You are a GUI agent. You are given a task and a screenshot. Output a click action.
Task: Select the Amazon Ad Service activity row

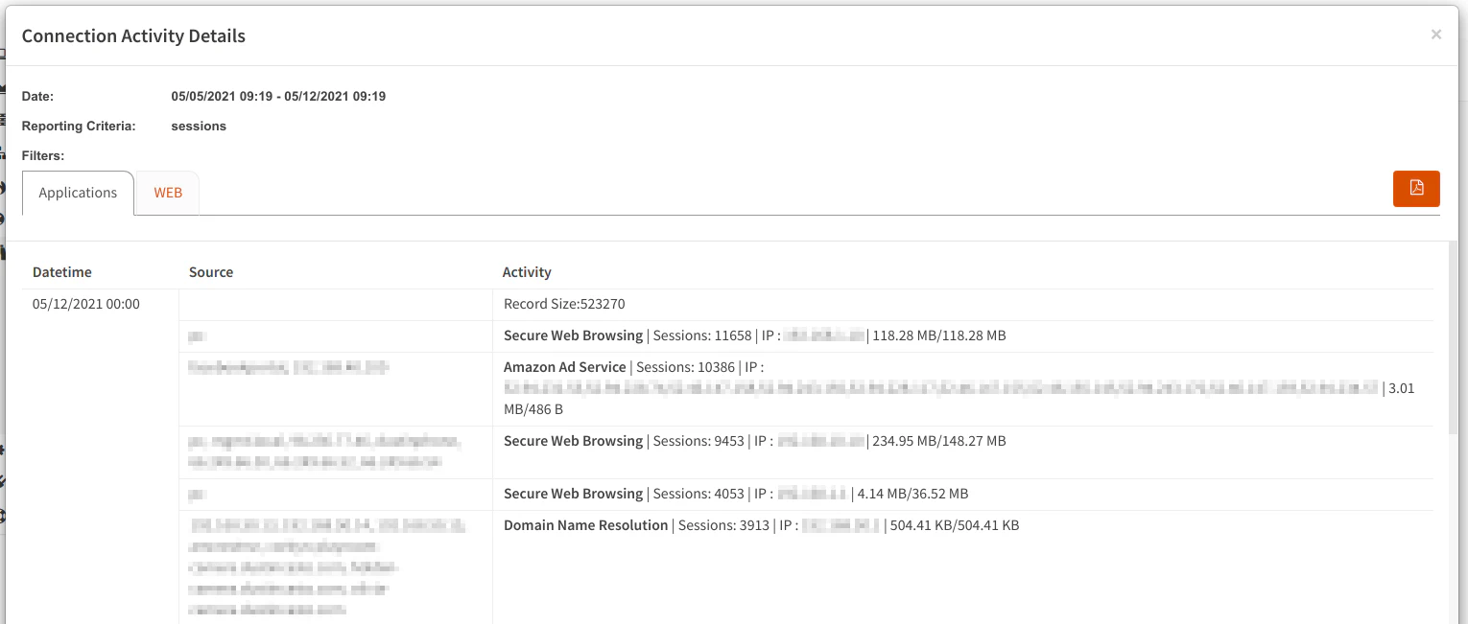point(806,389)
